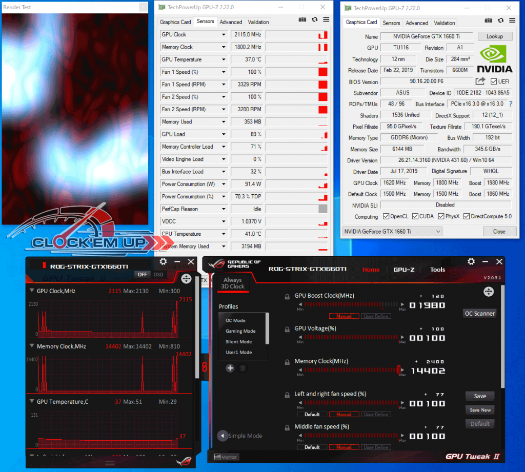Click the BIOS share/export icon beside UEFI
The image size is (525, 472).
coord(480,81)
